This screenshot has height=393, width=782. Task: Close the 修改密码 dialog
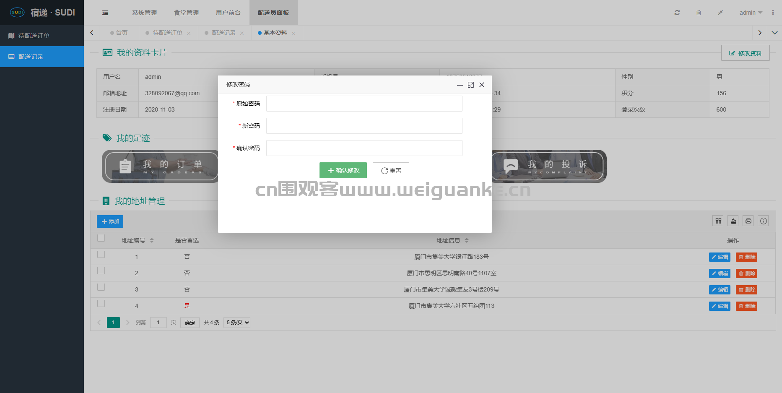click(x=482, y=85)
